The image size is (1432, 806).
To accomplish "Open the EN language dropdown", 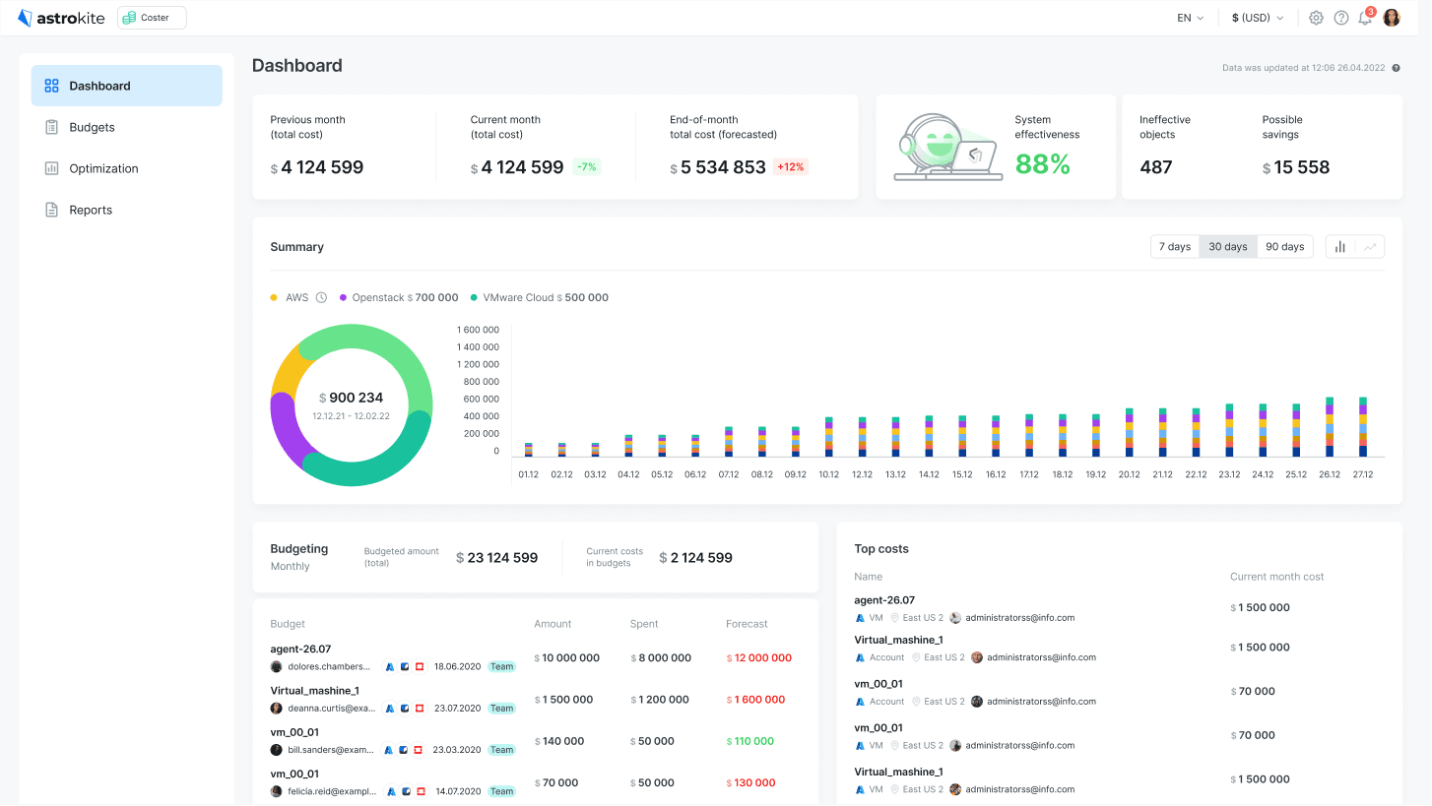I will click(x=1190, y=18).
